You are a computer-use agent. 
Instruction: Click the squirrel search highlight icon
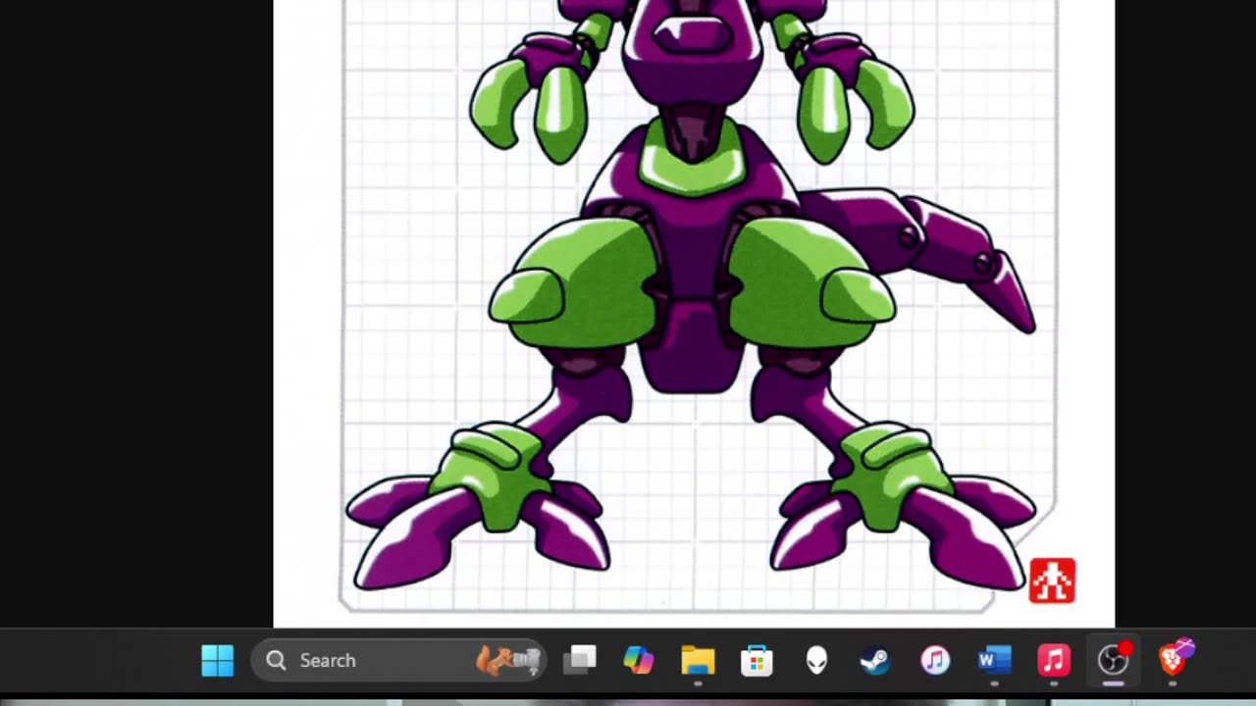[x=508, y=660]
